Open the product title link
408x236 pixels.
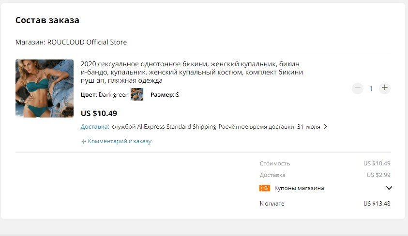[x=192, y=72]
